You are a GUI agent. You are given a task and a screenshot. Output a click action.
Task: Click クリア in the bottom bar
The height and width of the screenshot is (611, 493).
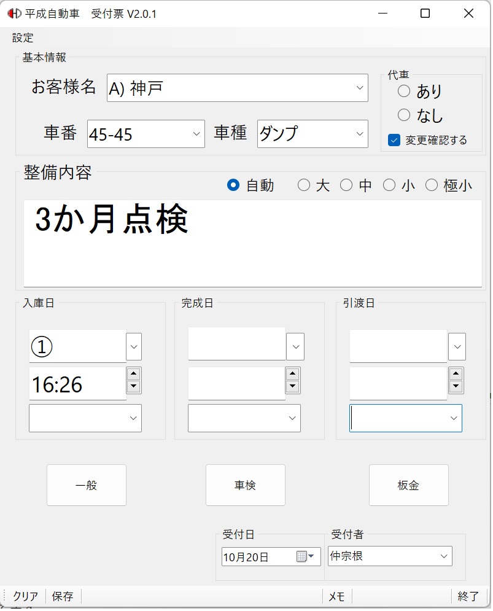pos(25,596)
